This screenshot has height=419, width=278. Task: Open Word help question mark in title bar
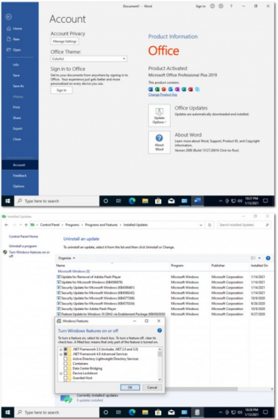click(231, 6)
